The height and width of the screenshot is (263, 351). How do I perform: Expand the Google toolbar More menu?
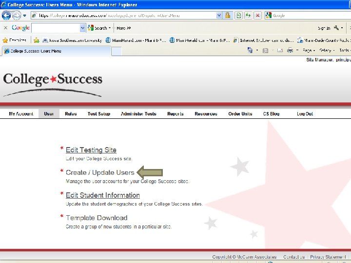[123, 28]
